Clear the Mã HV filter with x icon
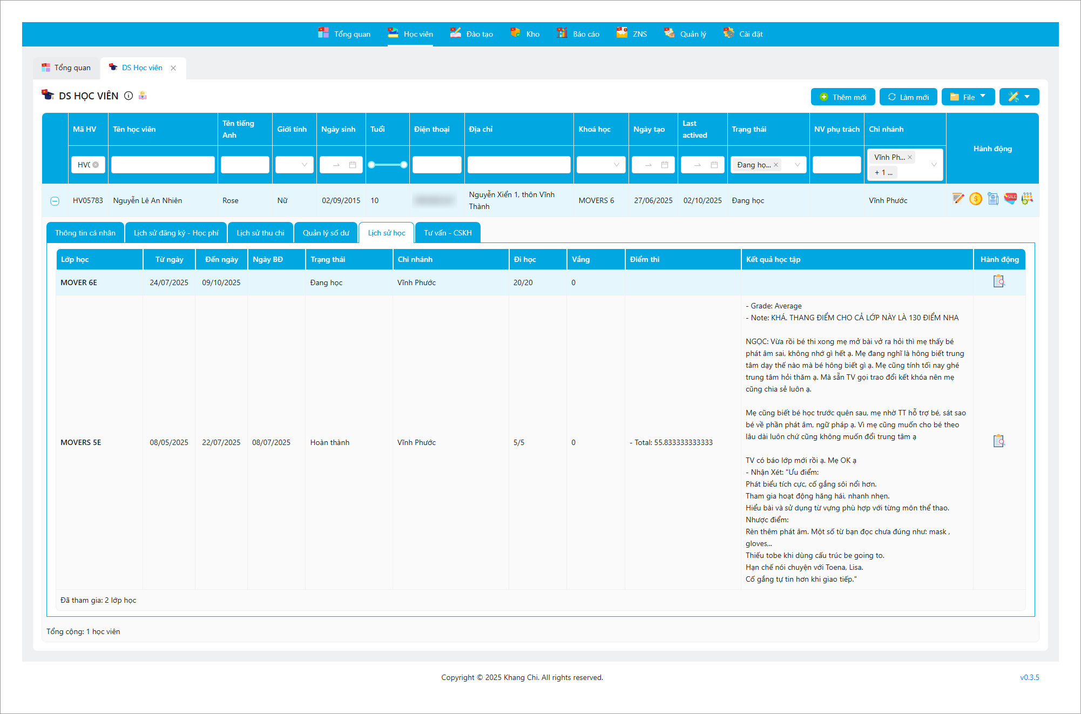Screen dimensions: 1081x714 96,165
